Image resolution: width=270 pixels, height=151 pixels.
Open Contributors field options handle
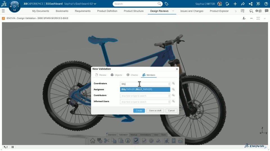point(169,96)
